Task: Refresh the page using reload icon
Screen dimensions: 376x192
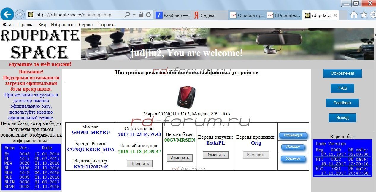Action: (x=148, y=15)
